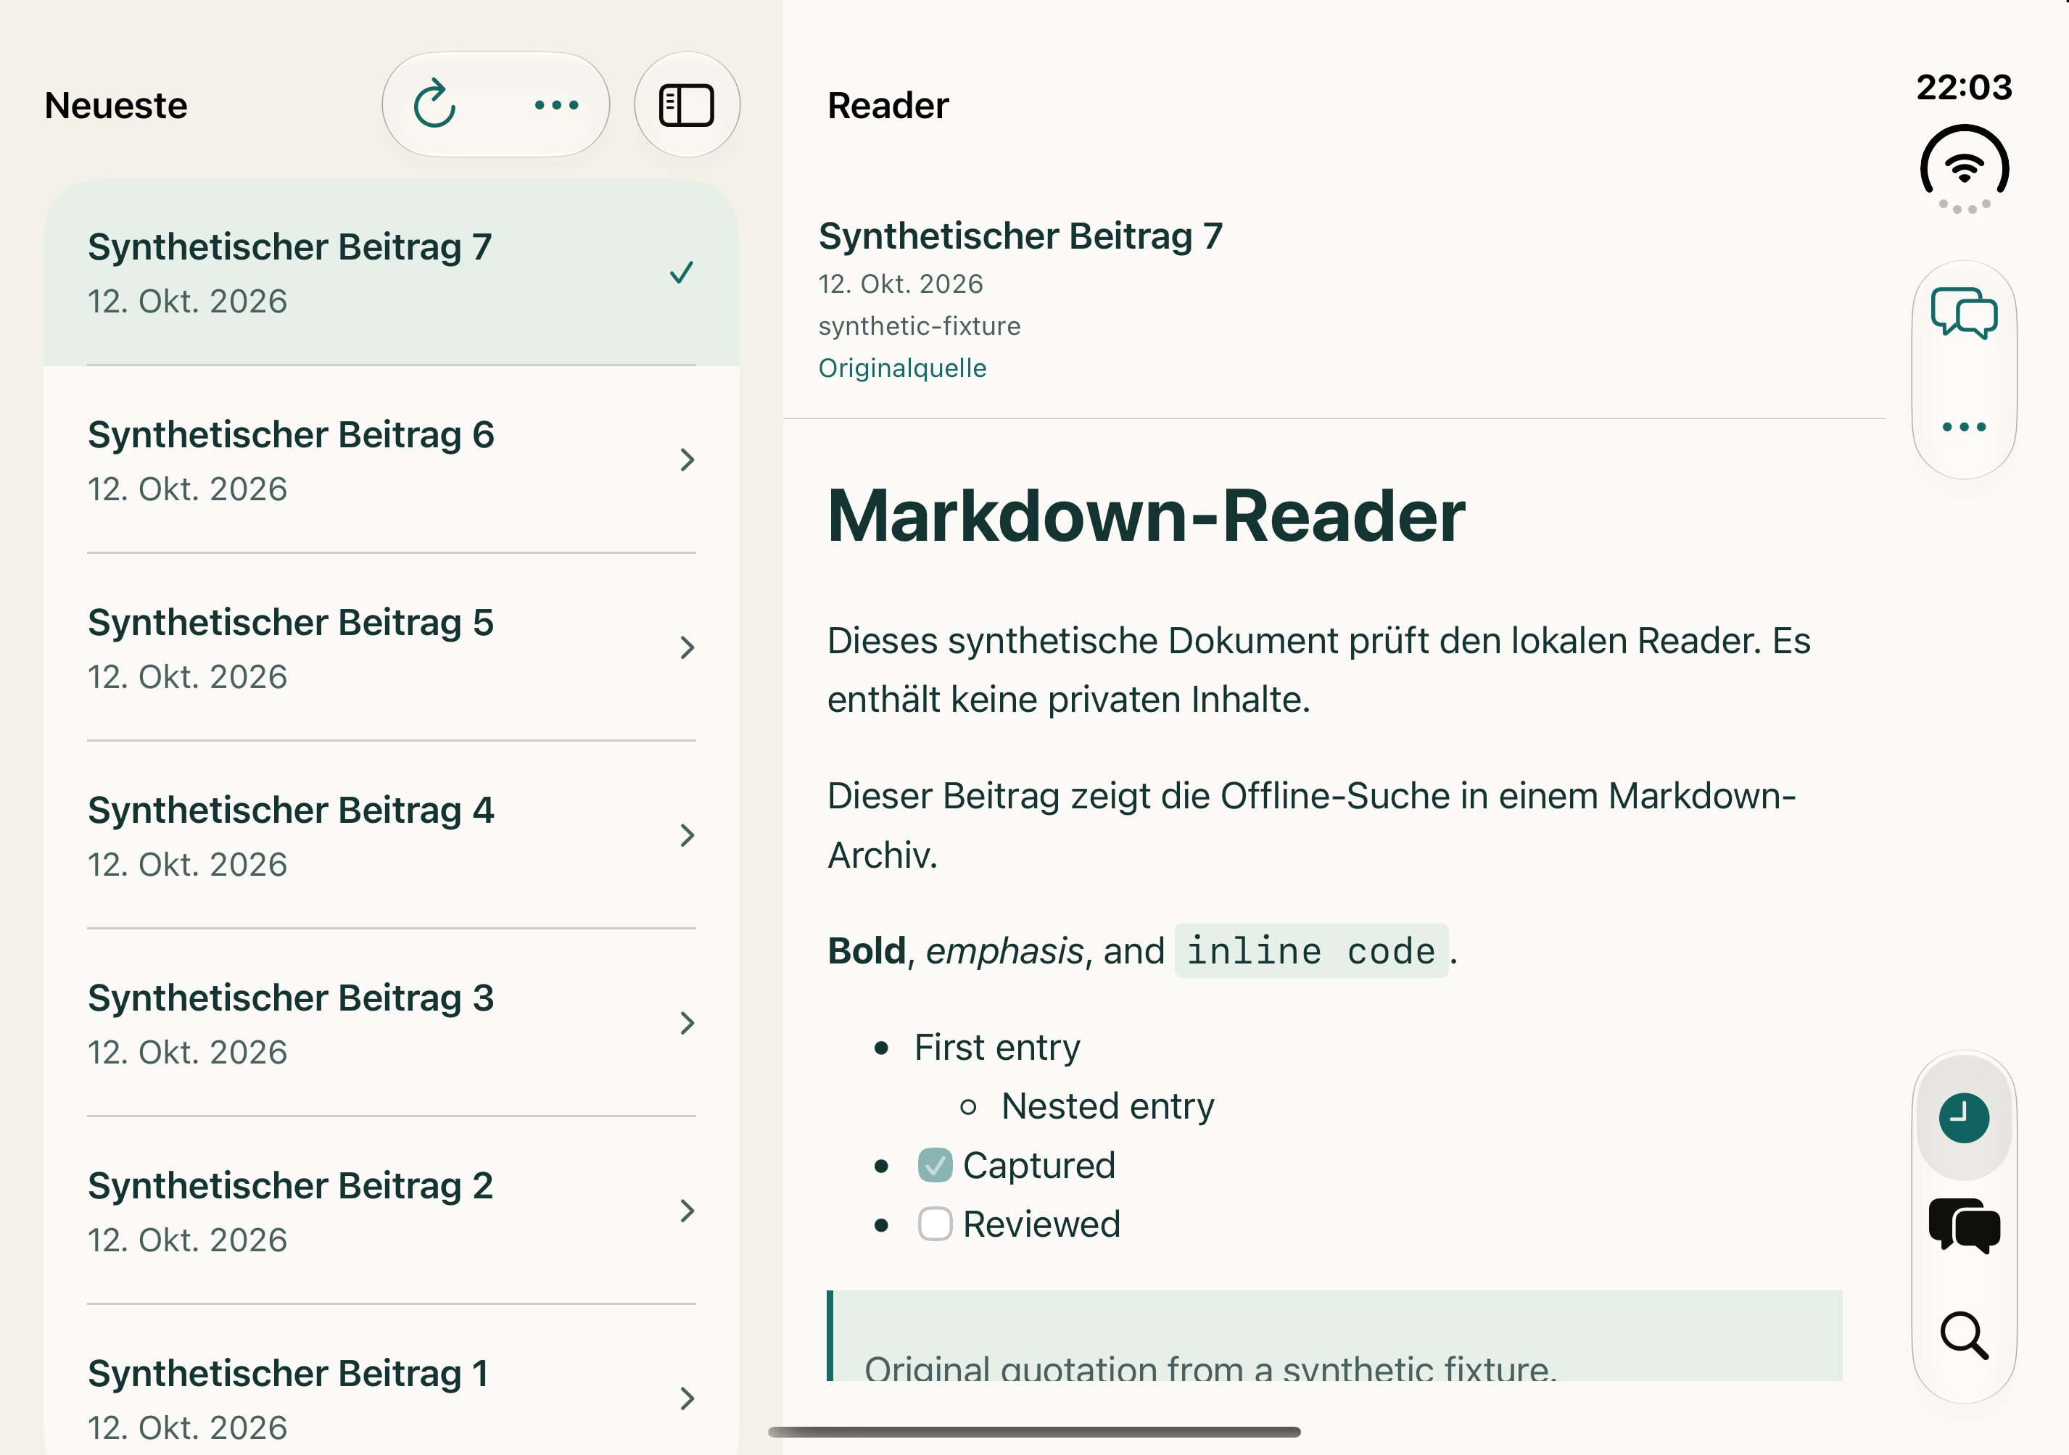
Task: Open chevron for Synthetischer Beitrag 1
Action: (687, 1398)
